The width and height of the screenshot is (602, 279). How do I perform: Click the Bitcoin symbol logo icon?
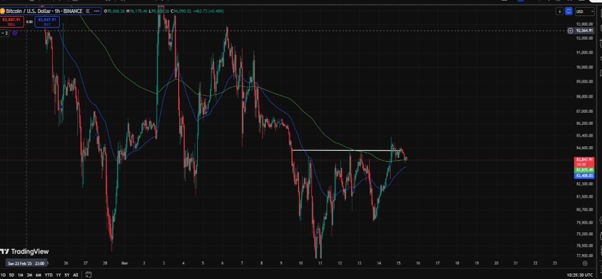3,11
